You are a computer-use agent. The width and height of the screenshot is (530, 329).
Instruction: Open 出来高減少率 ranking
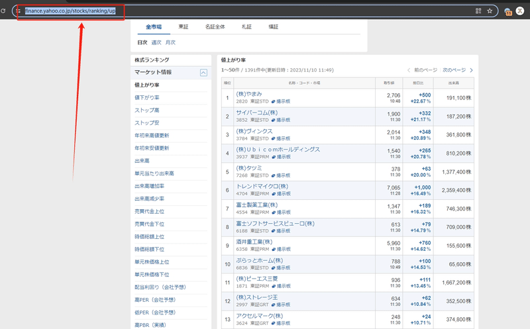pos(150,199)
